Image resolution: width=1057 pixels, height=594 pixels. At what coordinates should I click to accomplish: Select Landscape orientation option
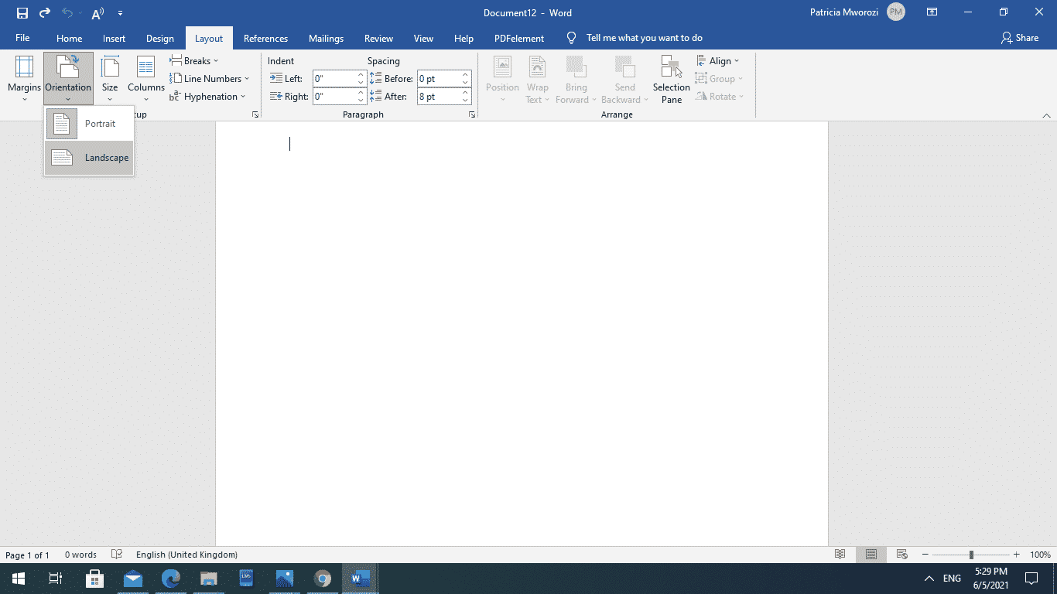pyautogui.click(x=89, y=158)
